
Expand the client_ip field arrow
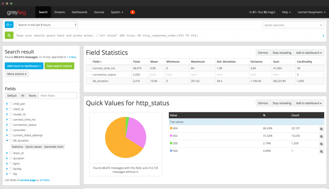(x=7, y=109)
